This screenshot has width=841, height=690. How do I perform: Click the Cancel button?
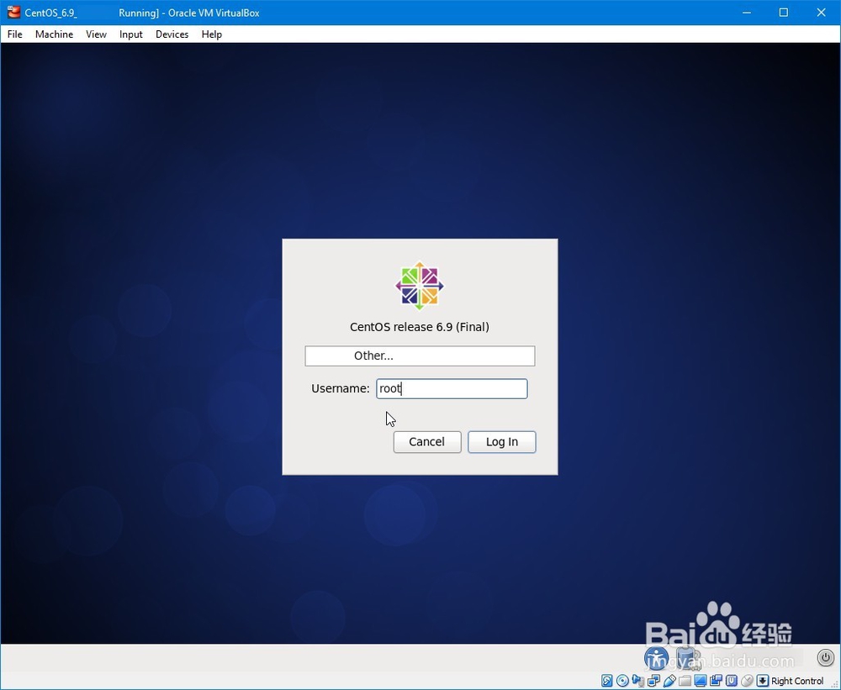point(427,442)
